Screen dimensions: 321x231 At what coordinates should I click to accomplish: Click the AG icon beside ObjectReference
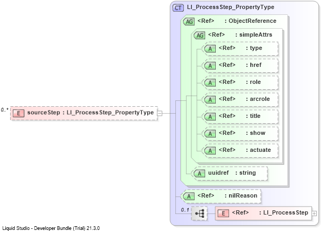coord(189,21)
